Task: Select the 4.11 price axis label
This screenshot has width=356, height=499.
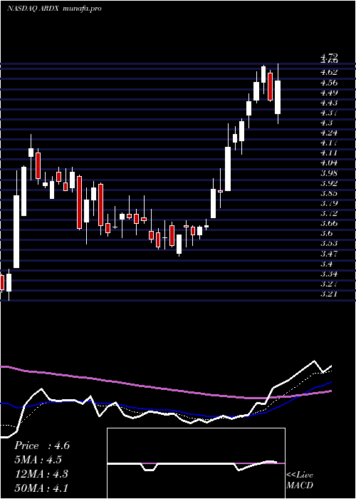Action: 329,153
